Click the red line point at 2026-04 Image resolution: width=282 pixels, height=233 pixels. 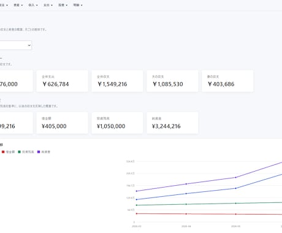pyautogui.click(x=186, y=214)
